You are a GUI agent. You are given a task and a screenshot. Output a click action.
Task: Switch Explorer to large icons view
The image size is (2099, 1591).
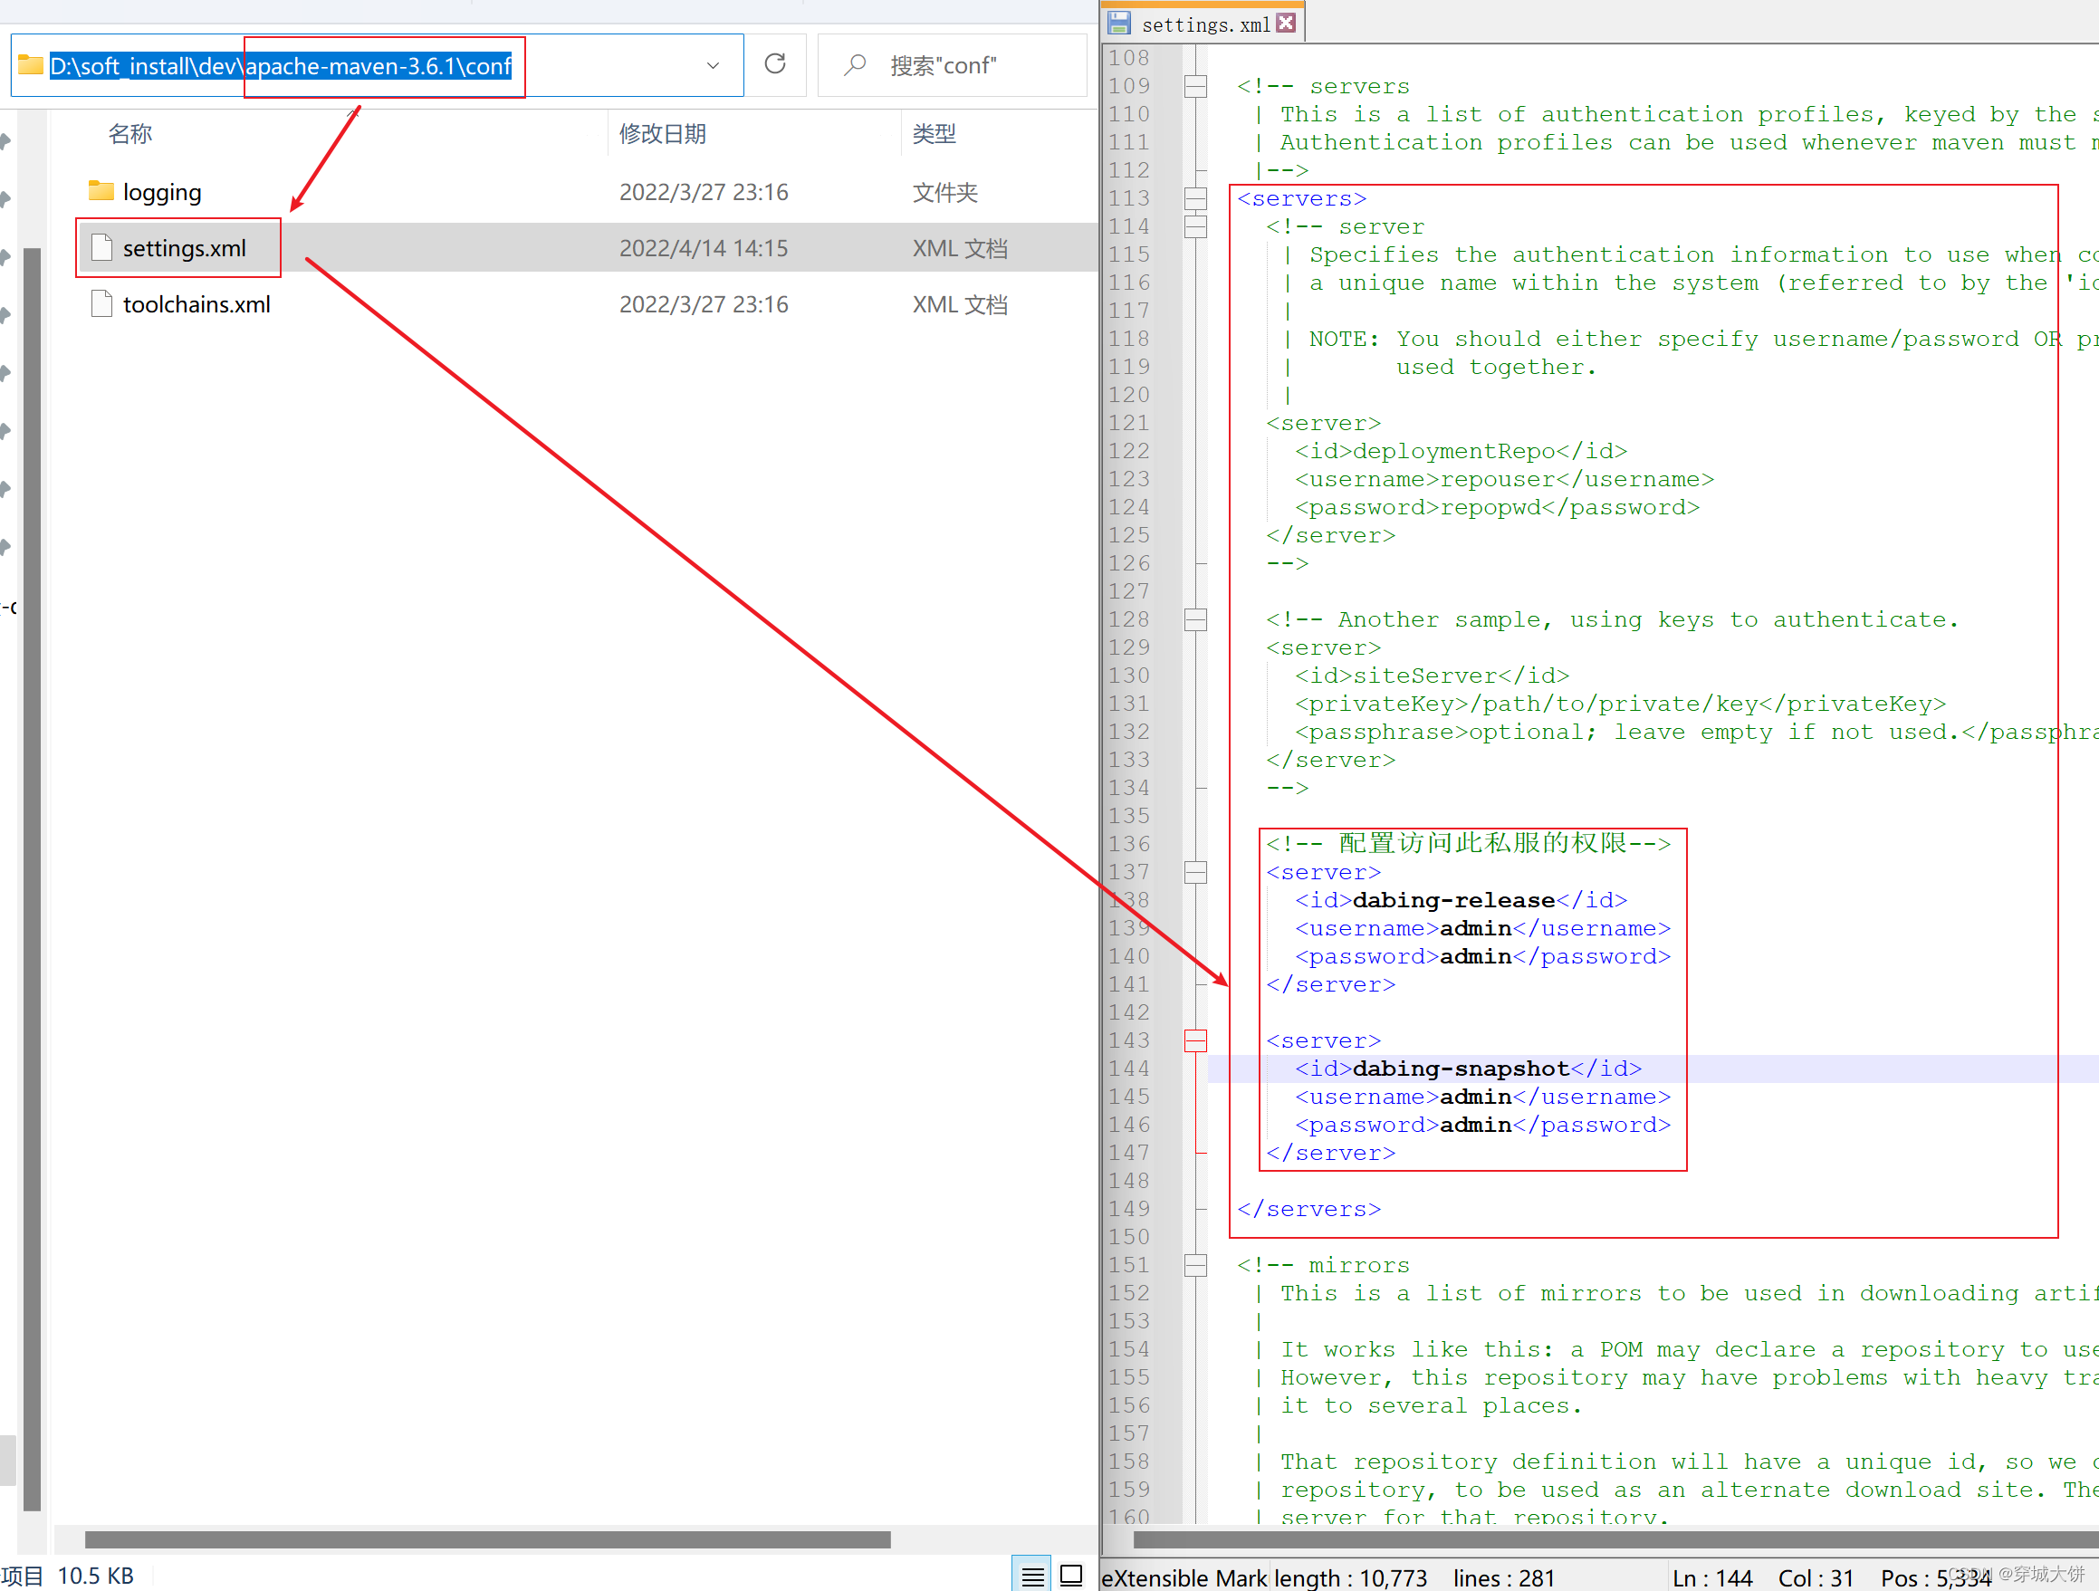click(x=1071, y=1575)
